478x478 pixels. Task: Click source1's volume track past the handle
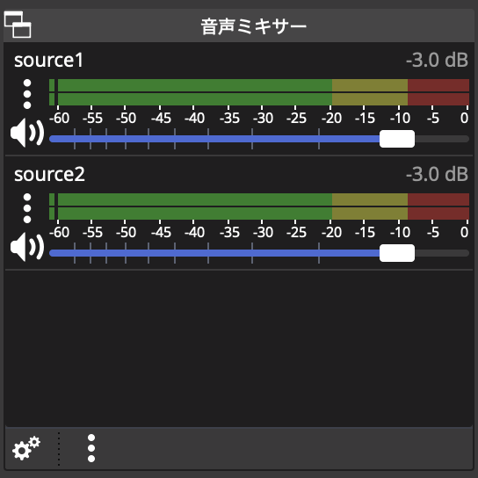point(442,139)
